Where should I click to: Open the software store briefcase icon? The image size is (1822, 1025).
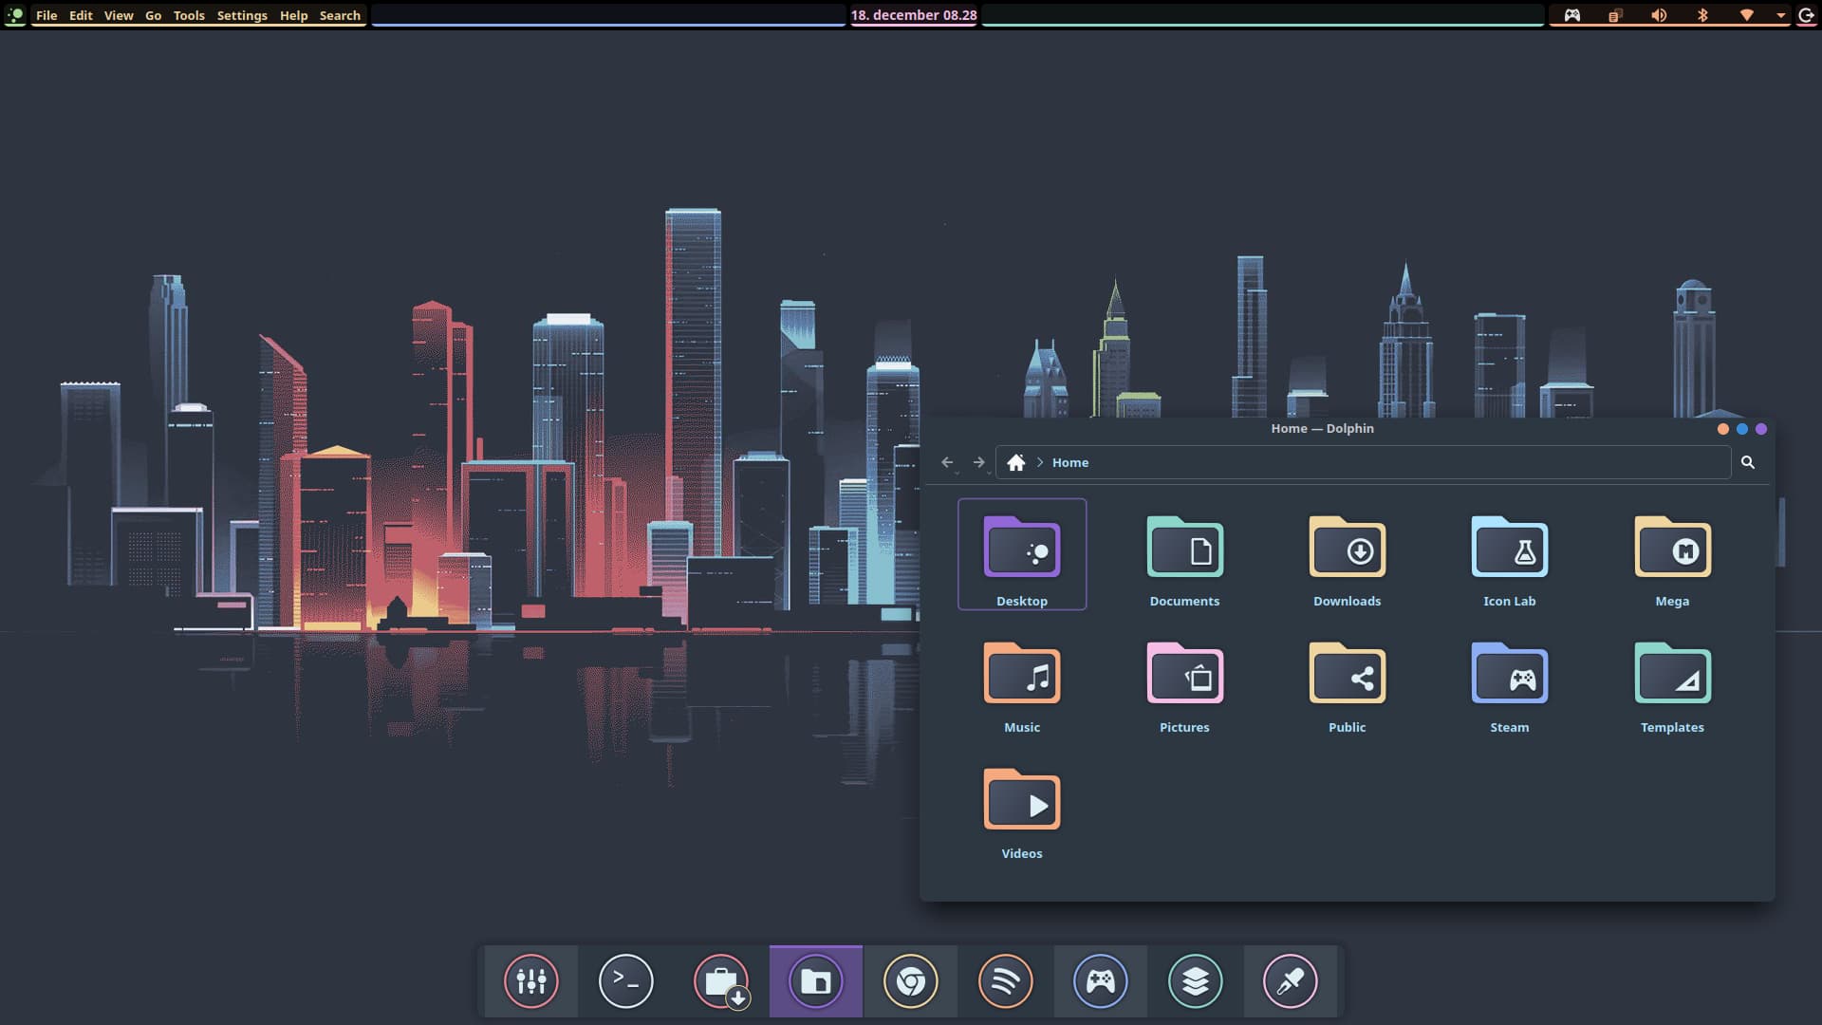[x=720, y=981]
